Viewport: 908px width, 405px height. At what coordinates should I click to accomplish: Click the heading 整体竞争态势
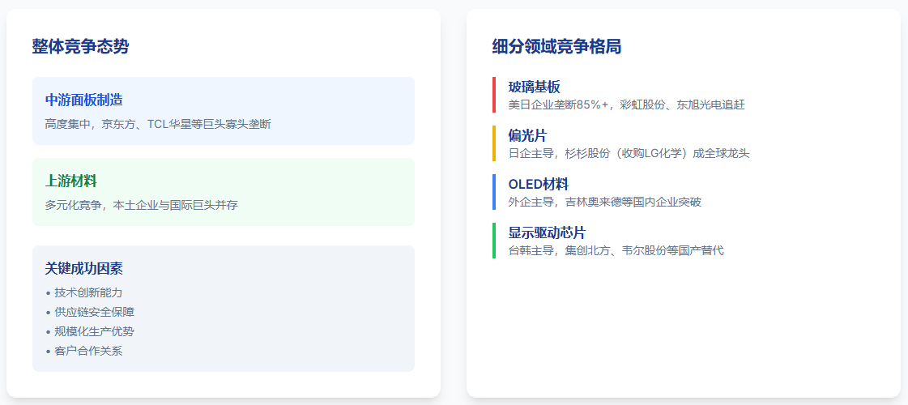tap(80, 46)
